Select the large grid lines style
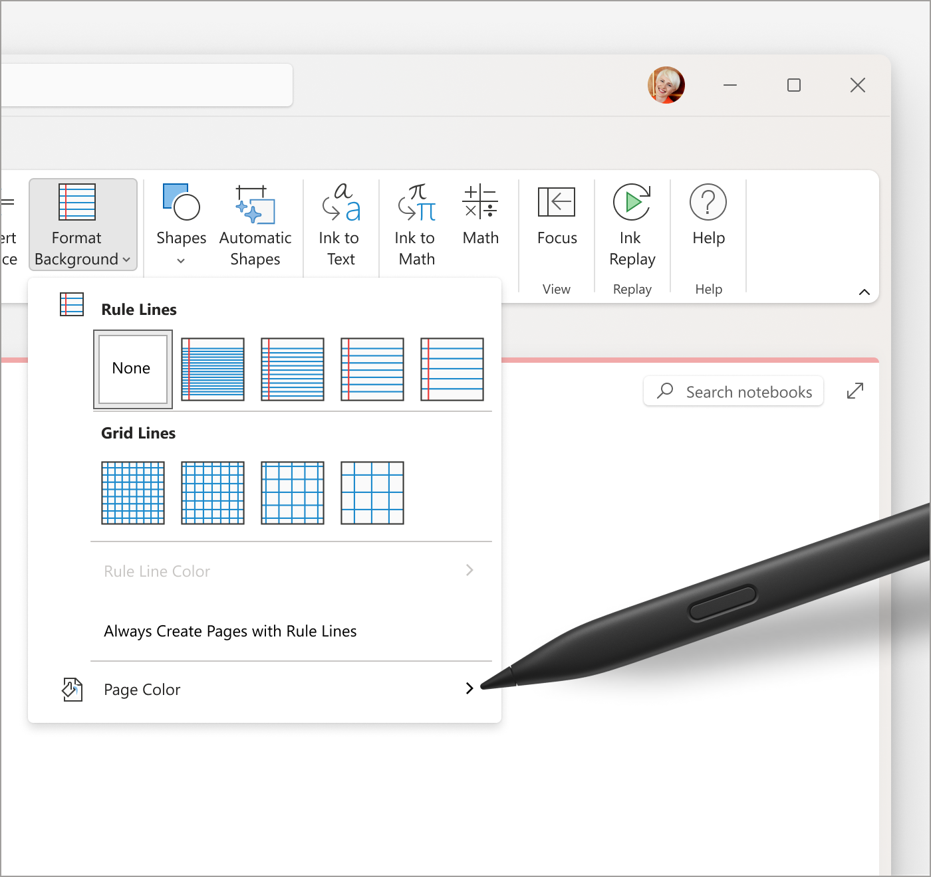This screenshot has width=931, height=877. pyautogui.click(x=372, y=493)
